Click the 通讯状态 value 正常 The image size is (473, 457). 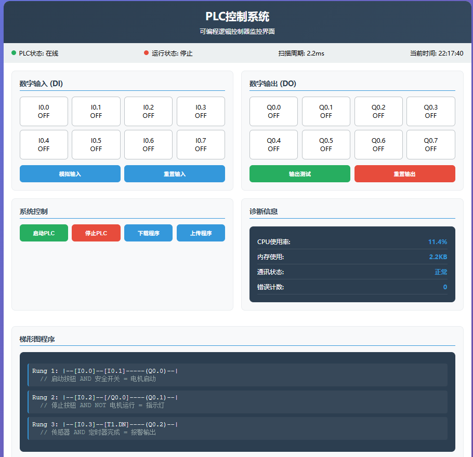coord(441,272)
